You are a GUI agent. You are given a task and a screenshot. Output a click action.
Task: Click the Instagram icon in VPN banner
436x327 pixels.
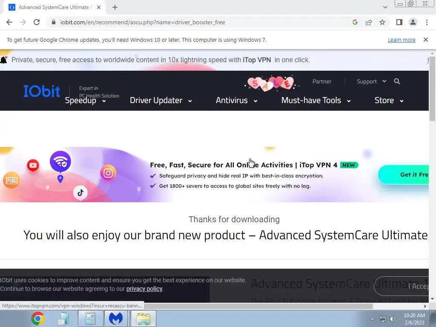[108, 173]
